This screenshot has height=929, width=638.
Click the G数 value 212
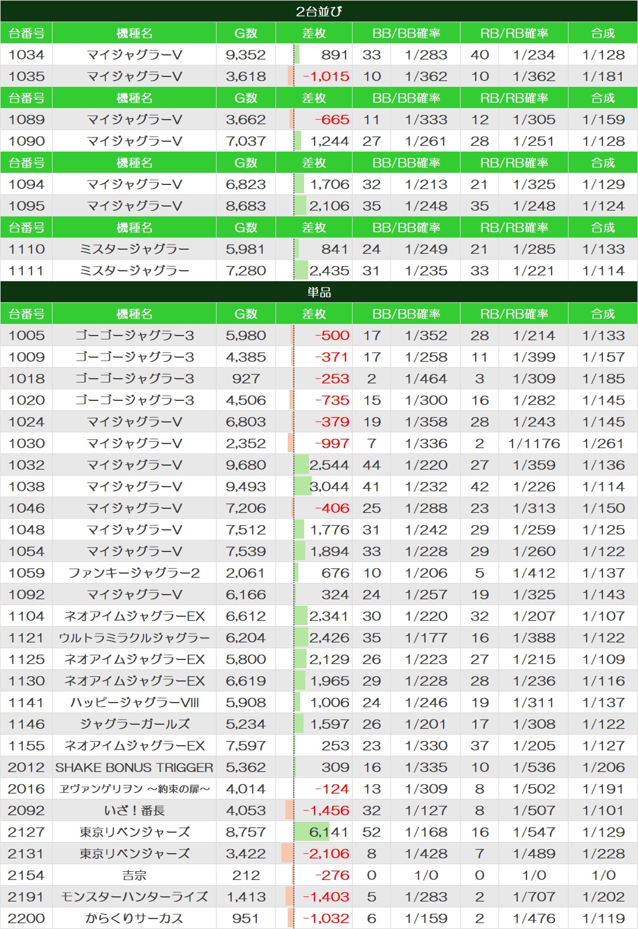(x=246, y=875)
